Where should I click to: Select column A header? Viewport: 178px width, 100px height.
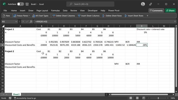click(20, 26)
